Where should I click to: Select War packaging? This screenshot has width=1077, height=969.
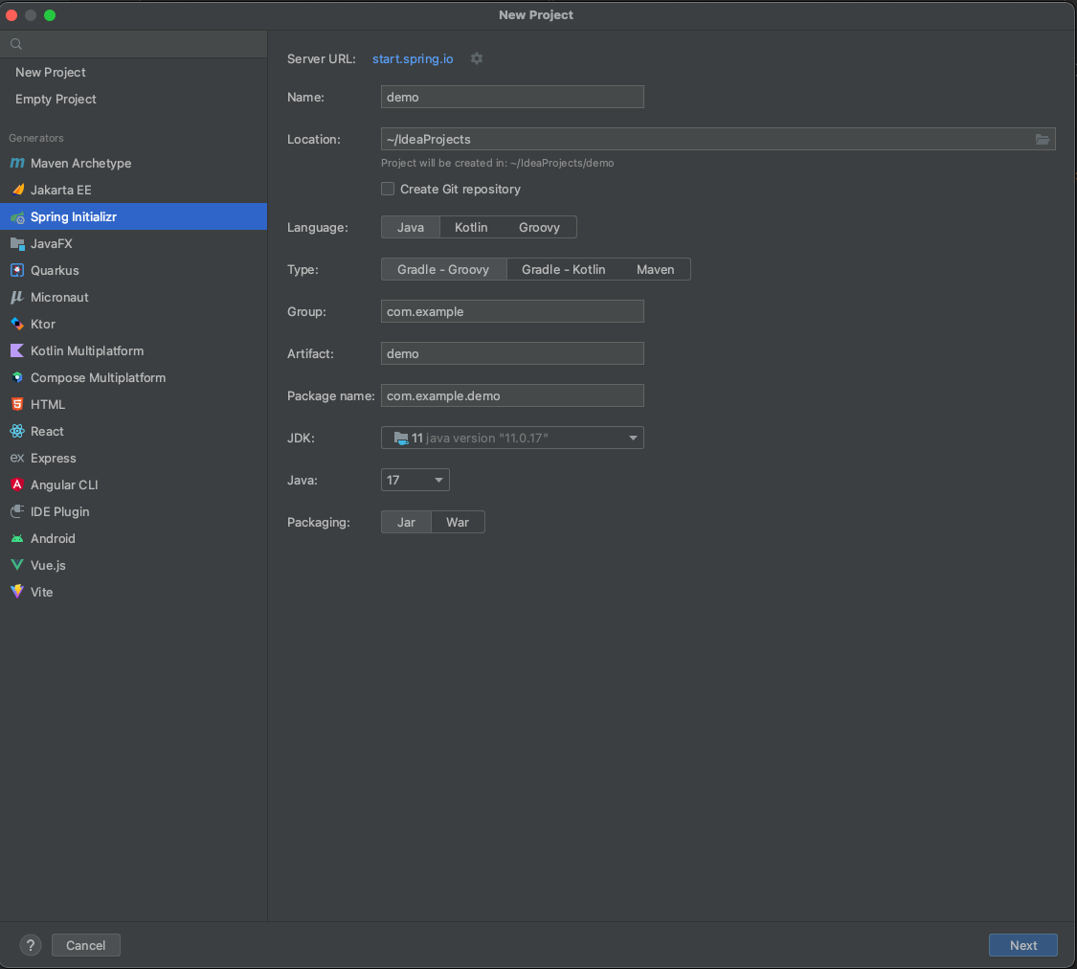(458, 522)
